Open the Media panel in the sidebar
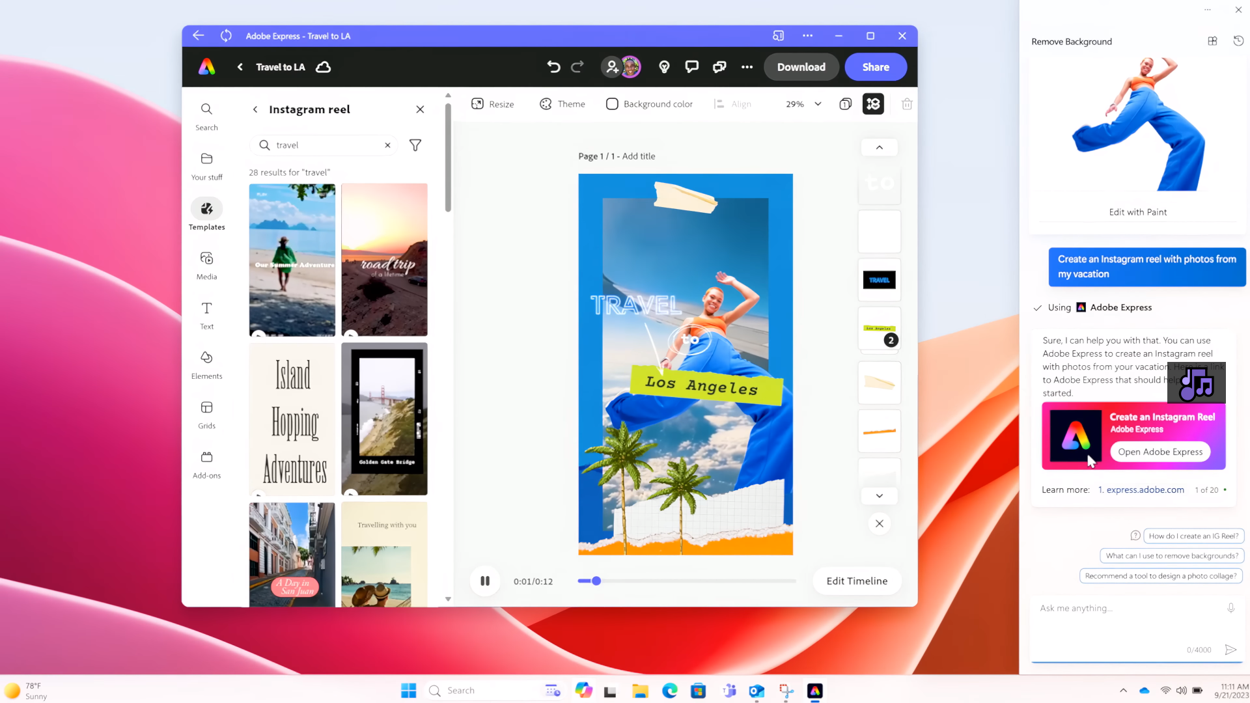The image size is (1250, 703). coord(206,264)
